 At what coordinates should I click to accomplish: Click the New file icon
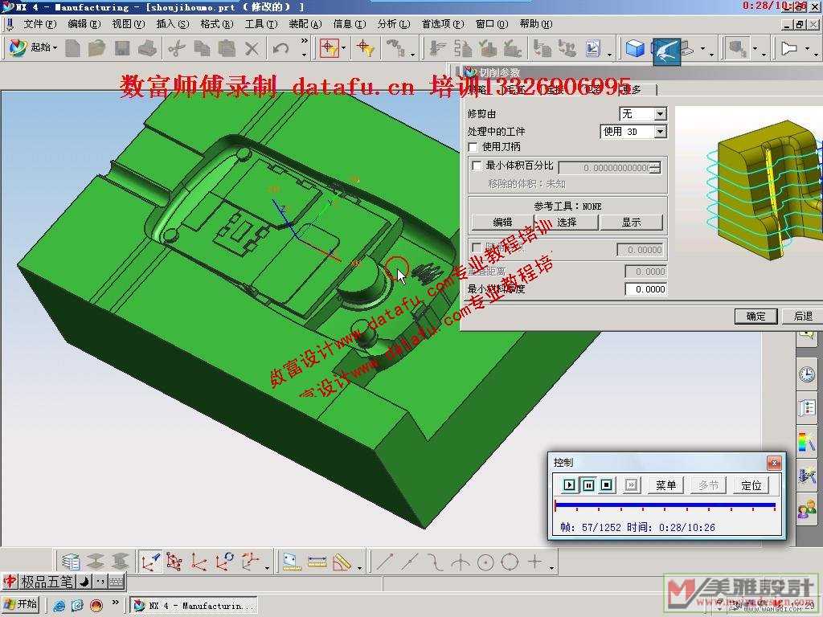72,49
